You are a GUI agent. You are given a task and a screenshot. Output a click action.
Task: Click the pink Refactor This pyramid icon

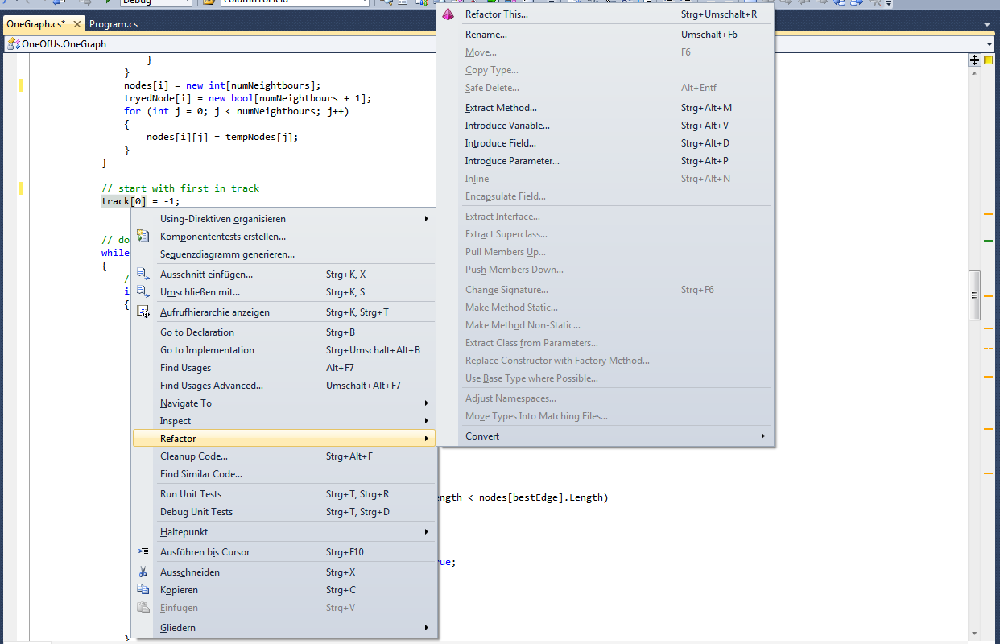448,14
